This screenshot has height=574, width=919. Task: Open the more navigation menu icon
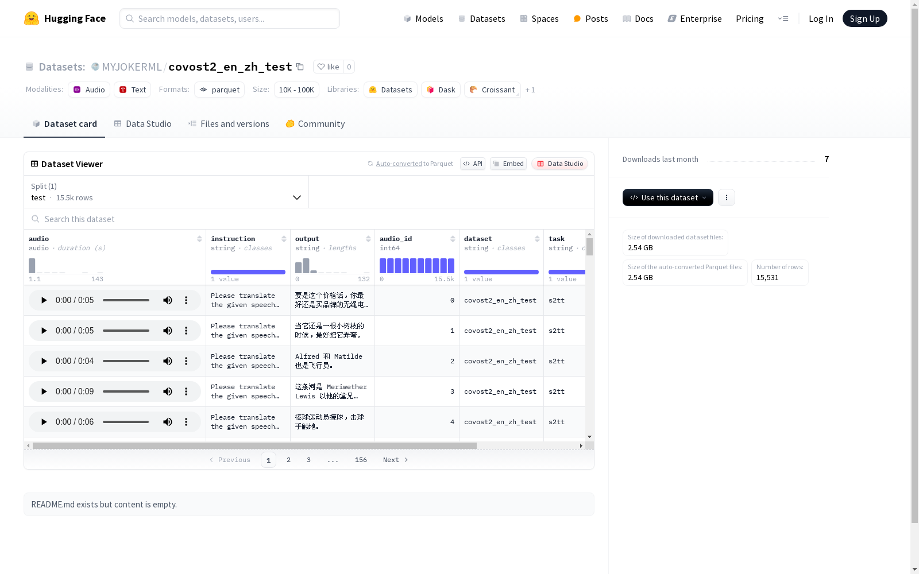pyautogui.click(x=783, y=18)
